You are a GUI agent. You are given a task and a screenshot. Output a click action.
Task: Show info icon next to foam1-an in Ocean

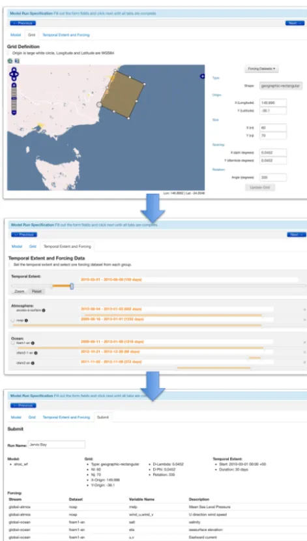[x=33, y=343]
